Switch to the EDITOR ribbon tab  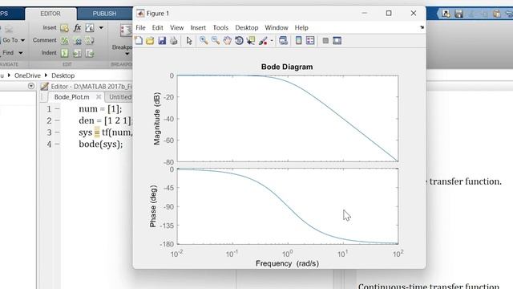click(x=50, y=14)
